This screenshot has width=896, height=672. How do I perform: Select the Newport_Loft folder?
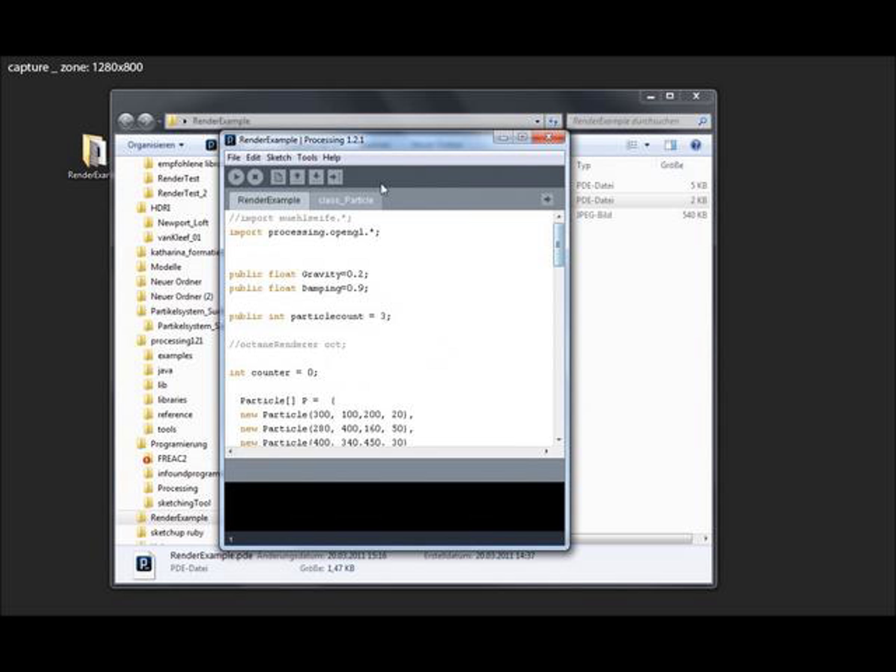[183, 223]
